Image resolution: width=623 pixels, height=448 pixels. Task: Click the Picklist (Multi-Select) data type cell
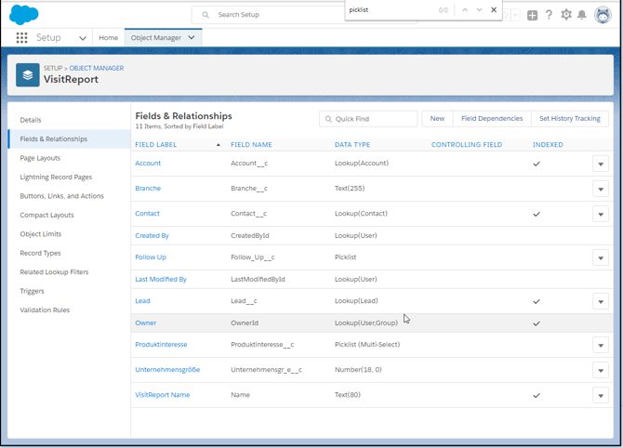click(367, 345)
